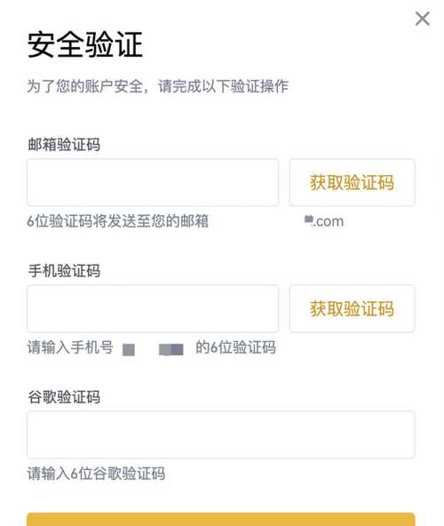Click the 请输入6位谷歌验证码 helper text
The width and height of the screenshot is (444, 526).
pyautogui.click(x=96, y=474)
